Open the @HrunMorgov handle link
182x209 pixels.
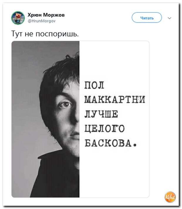42,21
